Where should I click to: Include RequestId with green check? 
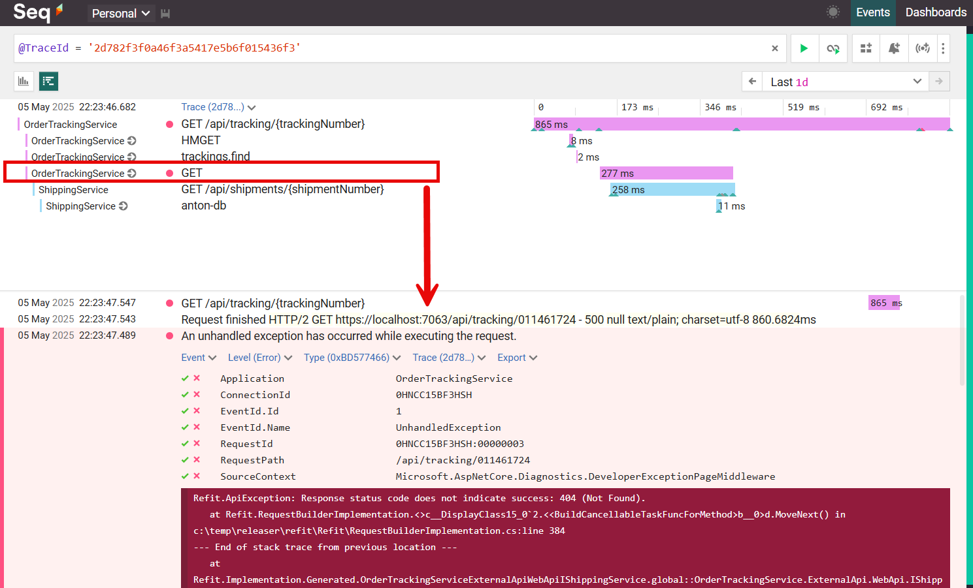click(185, 444)
